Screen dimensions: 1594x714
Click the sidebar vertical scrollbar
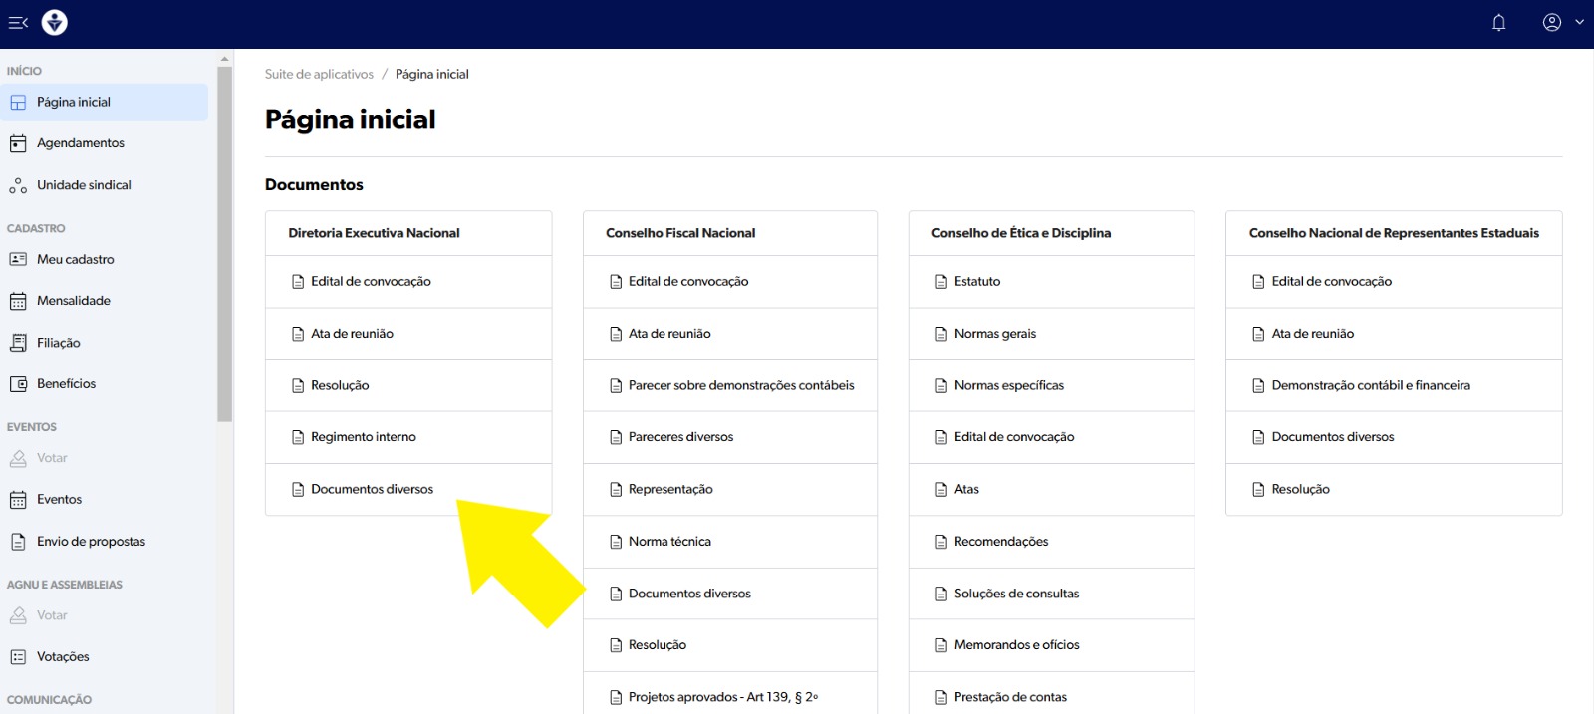point(224,239)
